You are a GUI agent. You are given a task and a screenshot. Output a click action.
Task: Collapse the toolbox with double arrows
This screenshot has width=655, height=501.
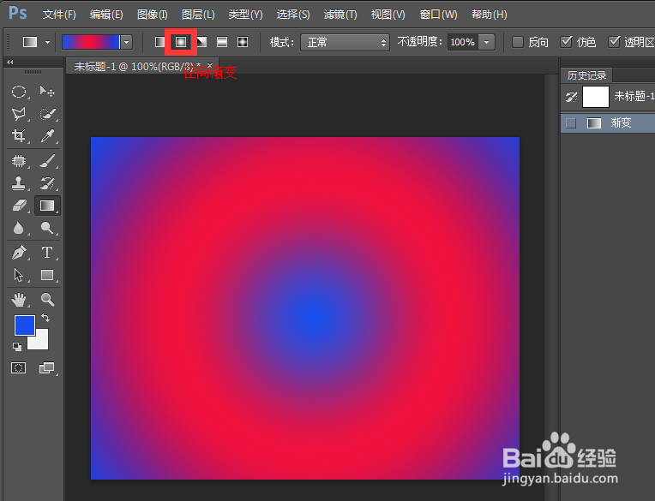coord(10,63)
